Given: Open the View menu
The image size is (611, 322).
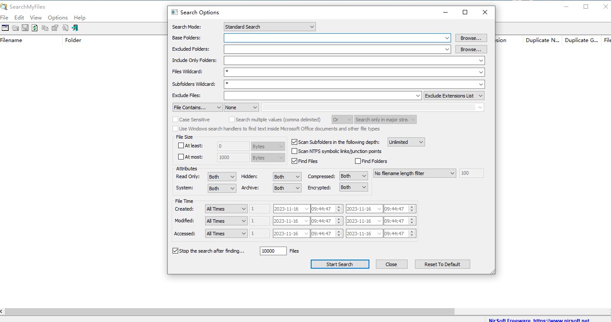Looking at the screenshot, I should (x=36, y=18).
